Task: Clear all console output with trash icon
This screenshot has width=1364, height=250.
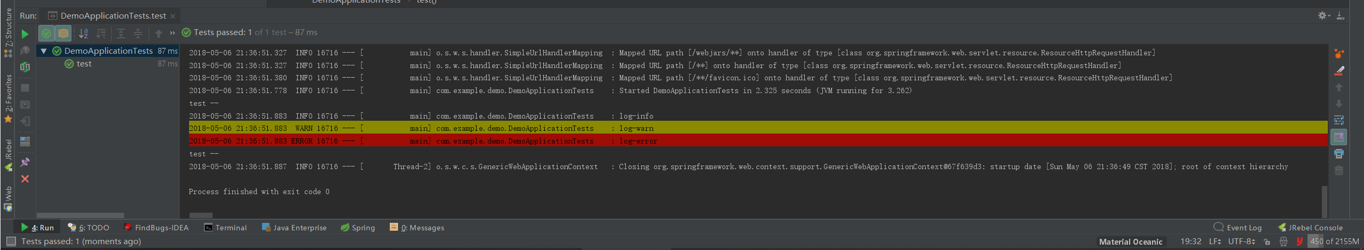Action: point(1339,171)
